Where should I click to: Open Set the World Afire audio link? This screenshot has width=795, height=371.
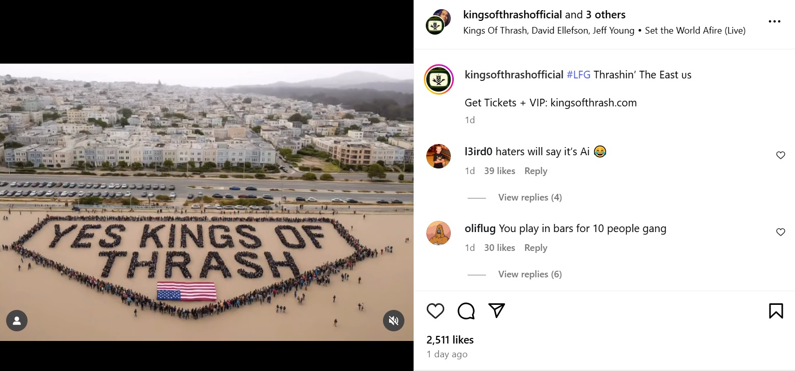click(695, 31)
